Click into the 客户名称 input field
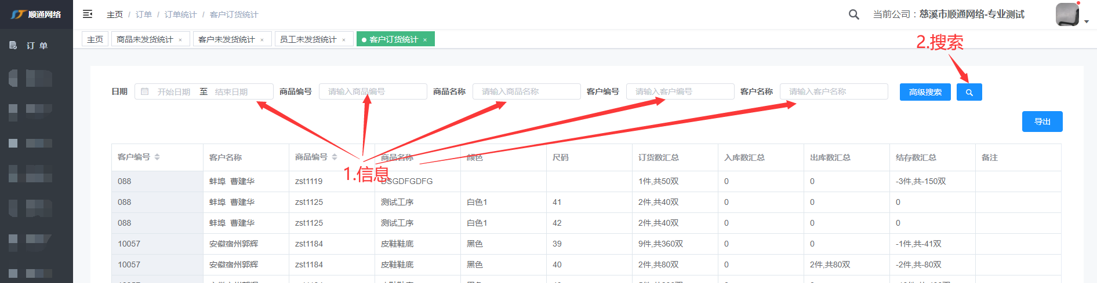This screenshot has width=1097, height=283. [x=834, y=91]
